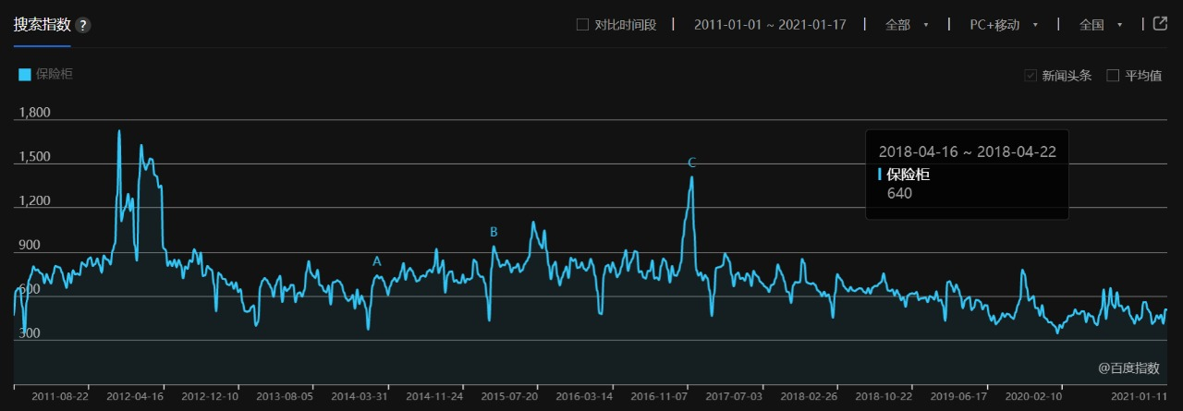
Task: Open the 全国 region dropdown
Action: 1100,25
